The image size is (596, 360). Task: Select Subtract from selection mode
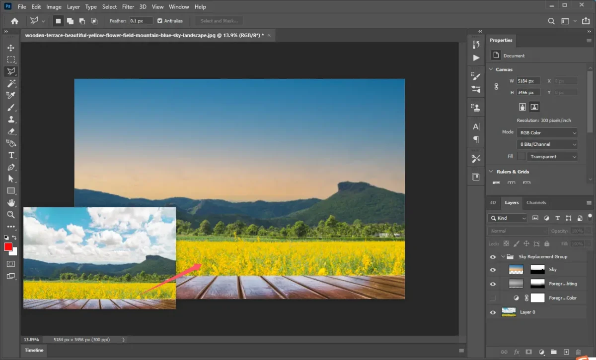pyautogui.click(x=82, y=21)
